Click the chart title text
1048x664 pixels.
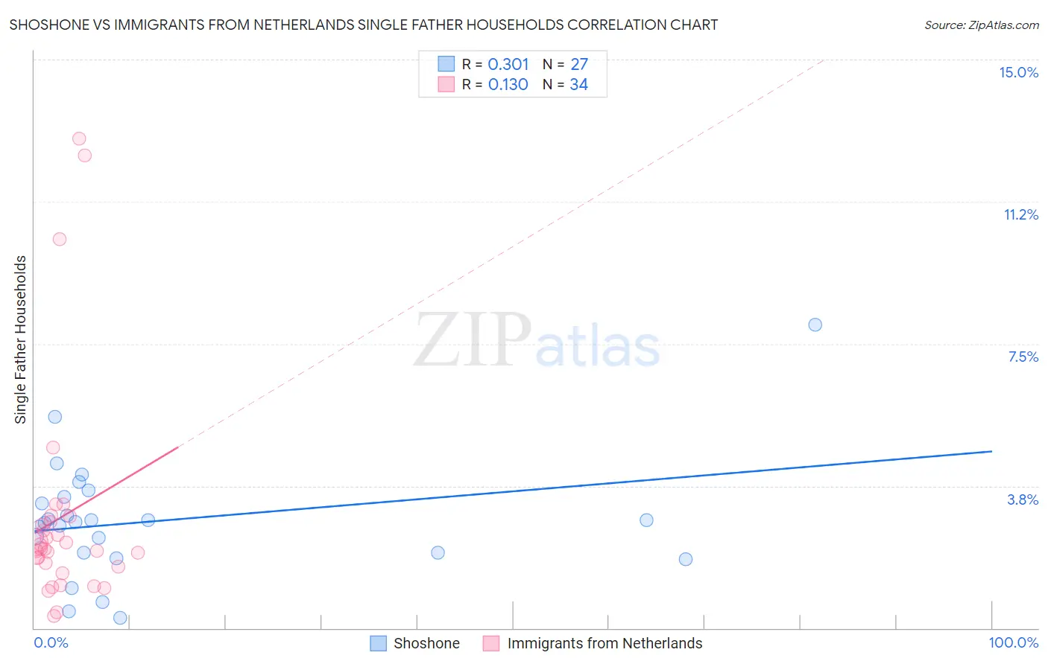coord(364,25)
